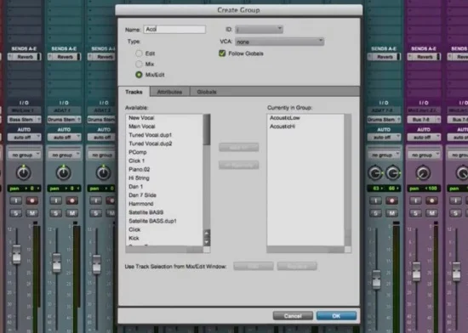
Task: Record-enable the purple pan +100 track
Action: (432, 200)
